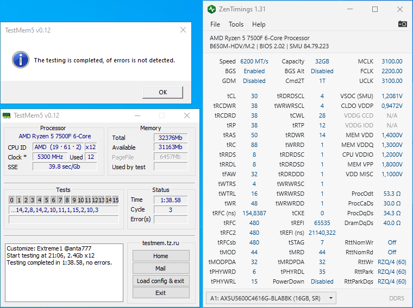
Task: Click the CLDO VDDP value 0,9472V
Action: point(392,106)
